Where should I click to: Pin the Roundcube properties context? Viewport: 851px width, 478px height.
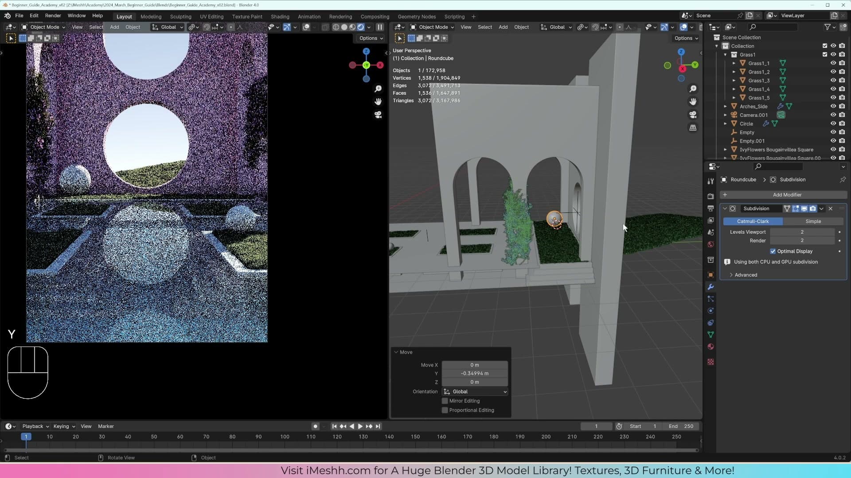click(843, 179)
